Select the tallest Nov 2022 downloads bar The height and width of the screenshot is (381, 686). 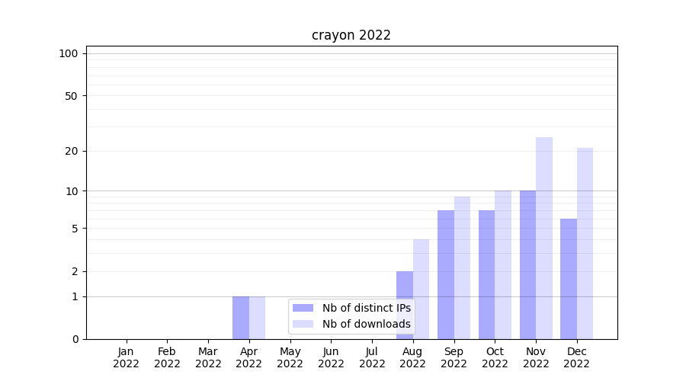click(x=544, y=238)
